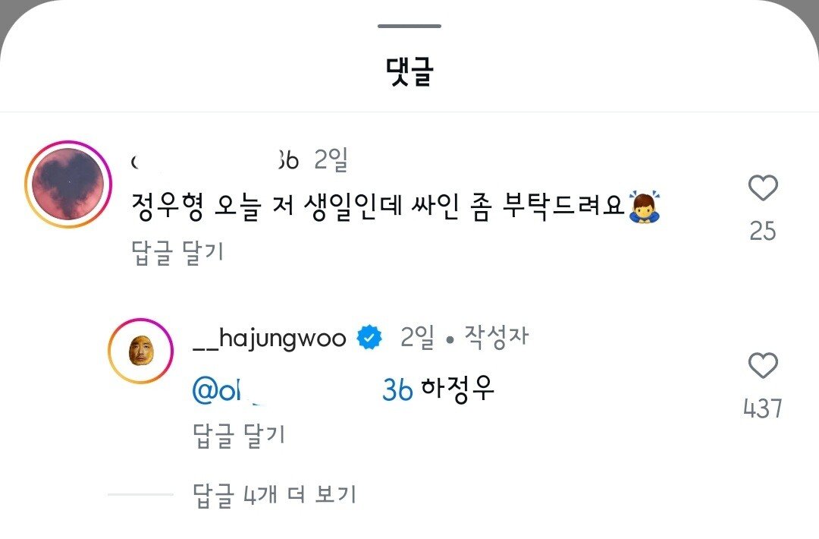Click the 작성자 author label
The height and width of the screenshot is (539, 819).
(x=497, y=336)
